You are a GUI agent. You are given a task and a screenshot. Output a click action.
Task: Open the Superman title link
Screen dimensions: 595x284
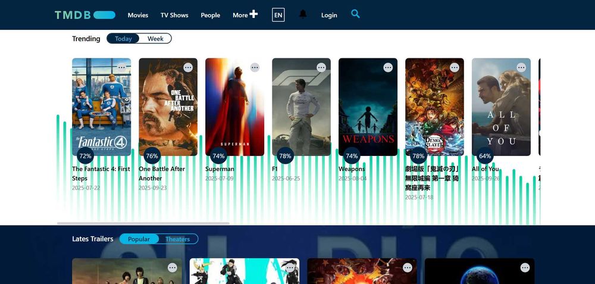(220, 169)
